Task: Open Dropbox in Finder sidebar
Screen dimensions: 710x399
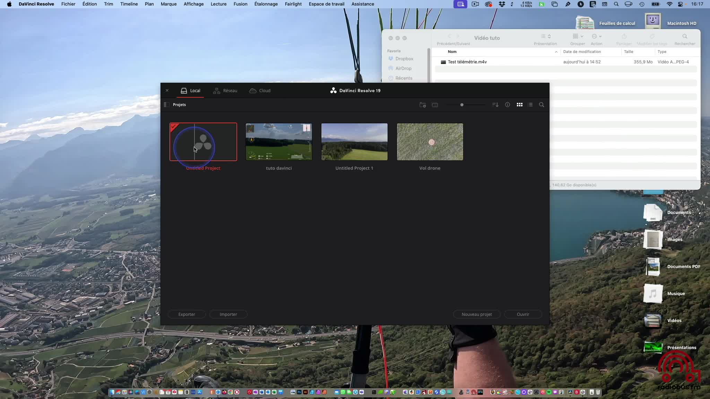Action: pos(404,59)
